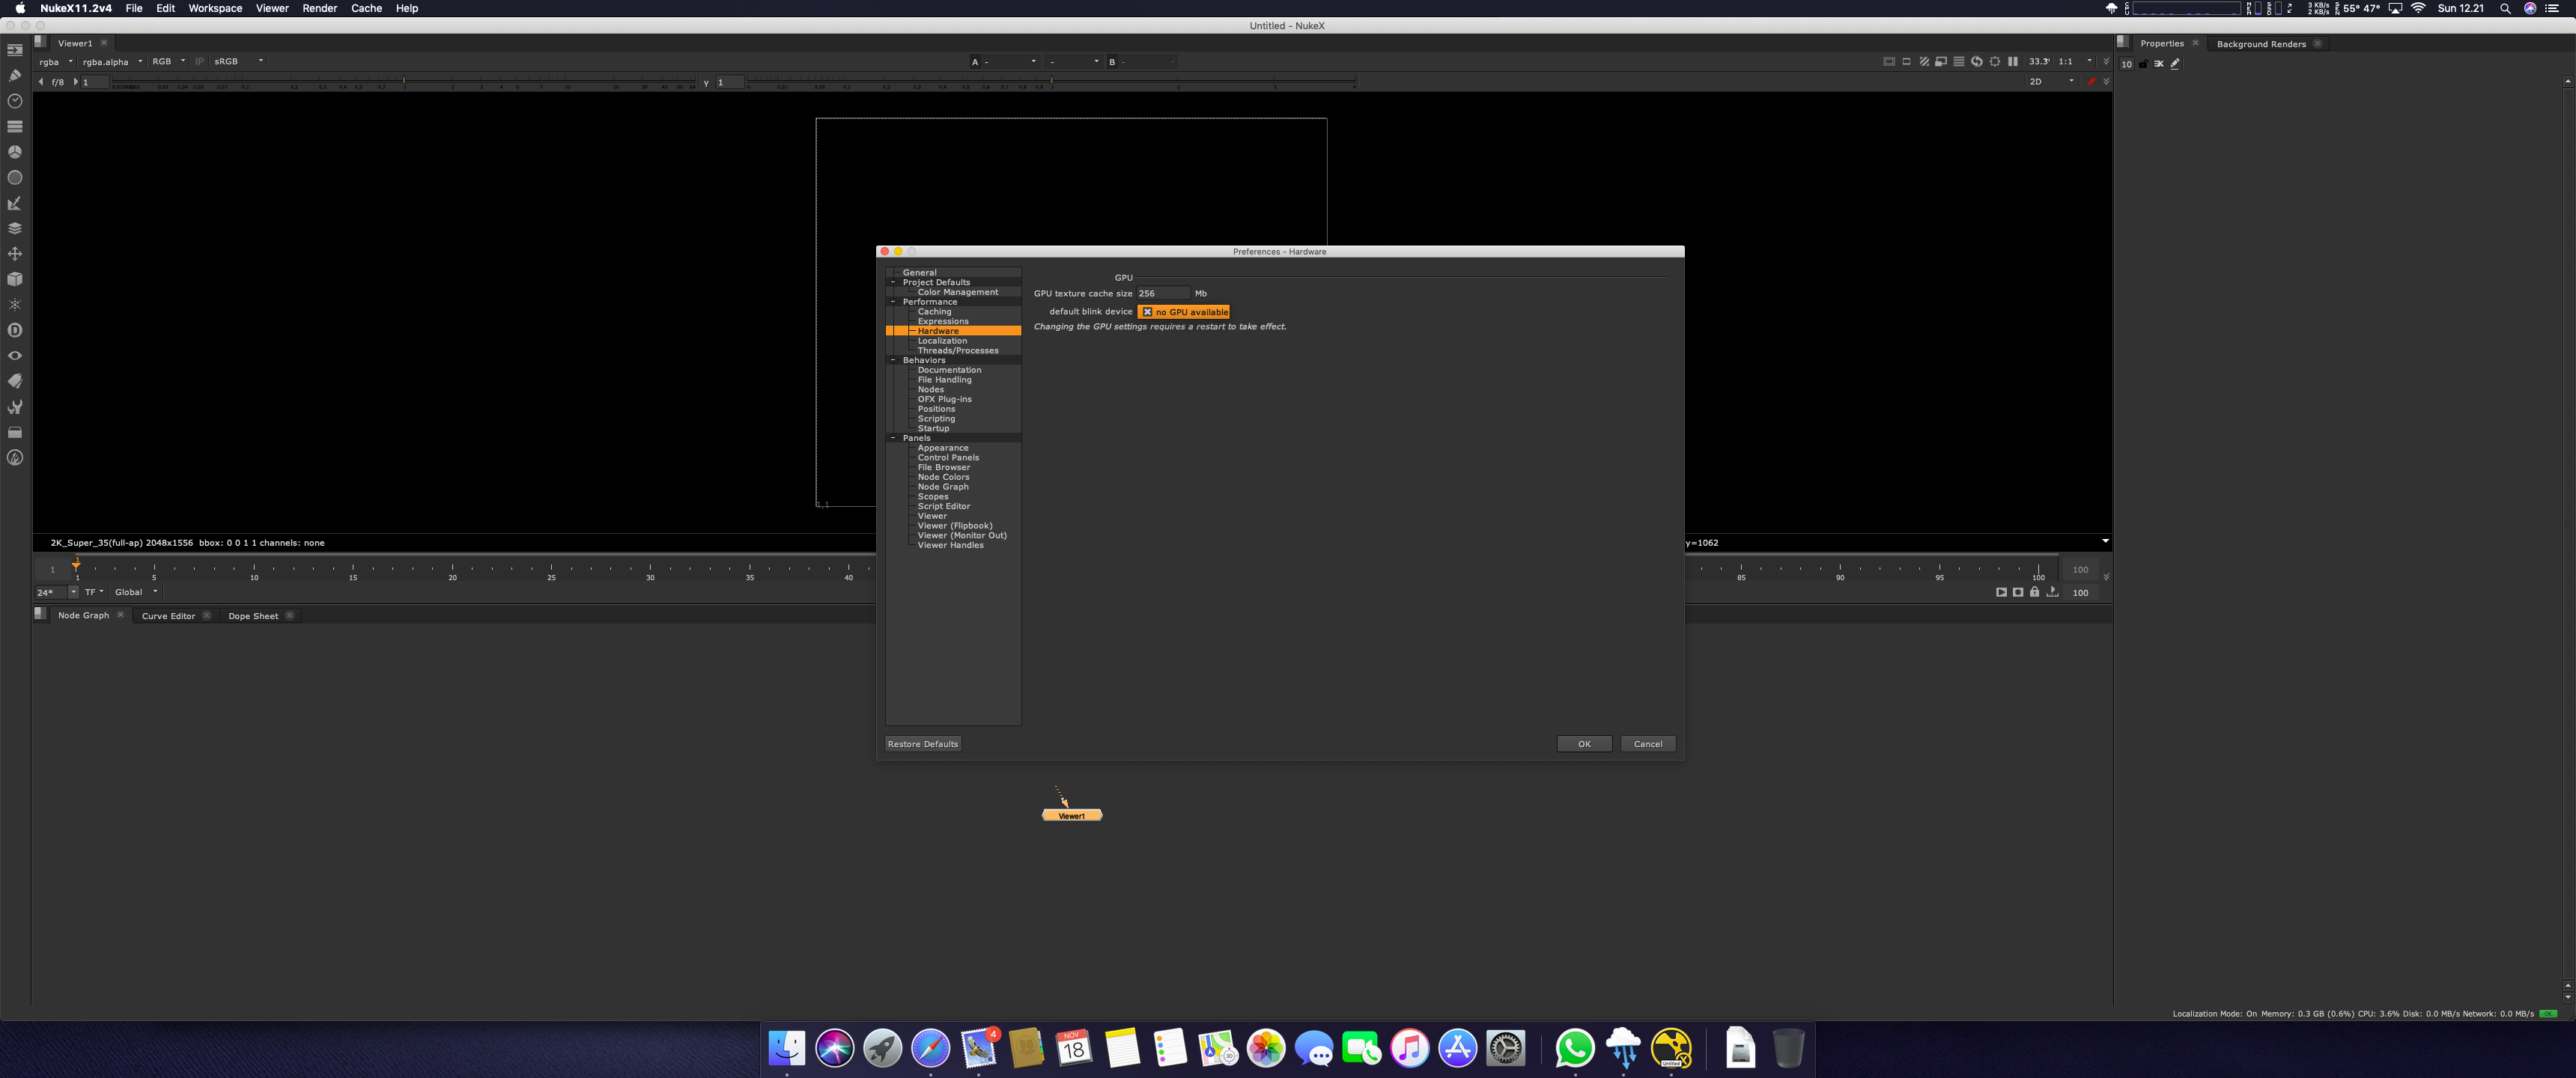This screenshot has height=1078, width=2576.
Task: Click the Curve Editor tab
Action: pyautogui.click(x=168, y=615)
